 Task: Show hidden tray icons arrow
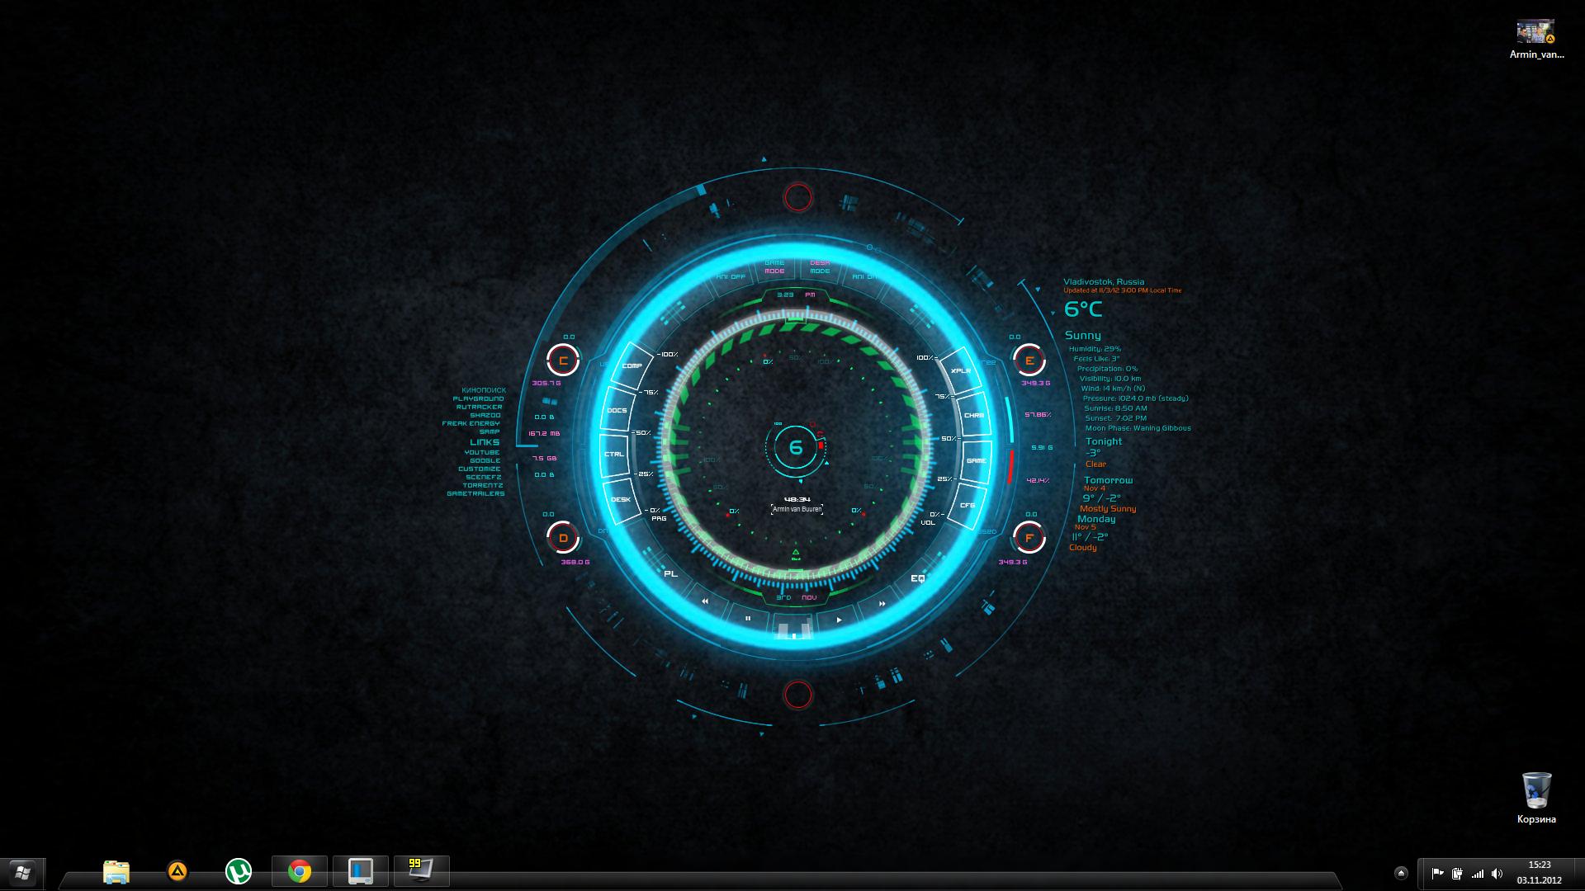[1401, 873]
